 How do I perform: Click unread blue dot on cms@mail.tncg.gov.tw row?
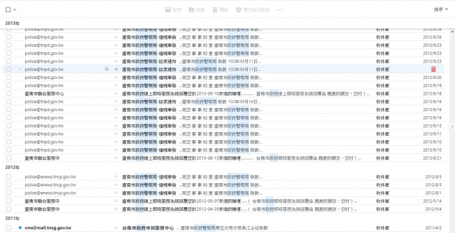20,228
